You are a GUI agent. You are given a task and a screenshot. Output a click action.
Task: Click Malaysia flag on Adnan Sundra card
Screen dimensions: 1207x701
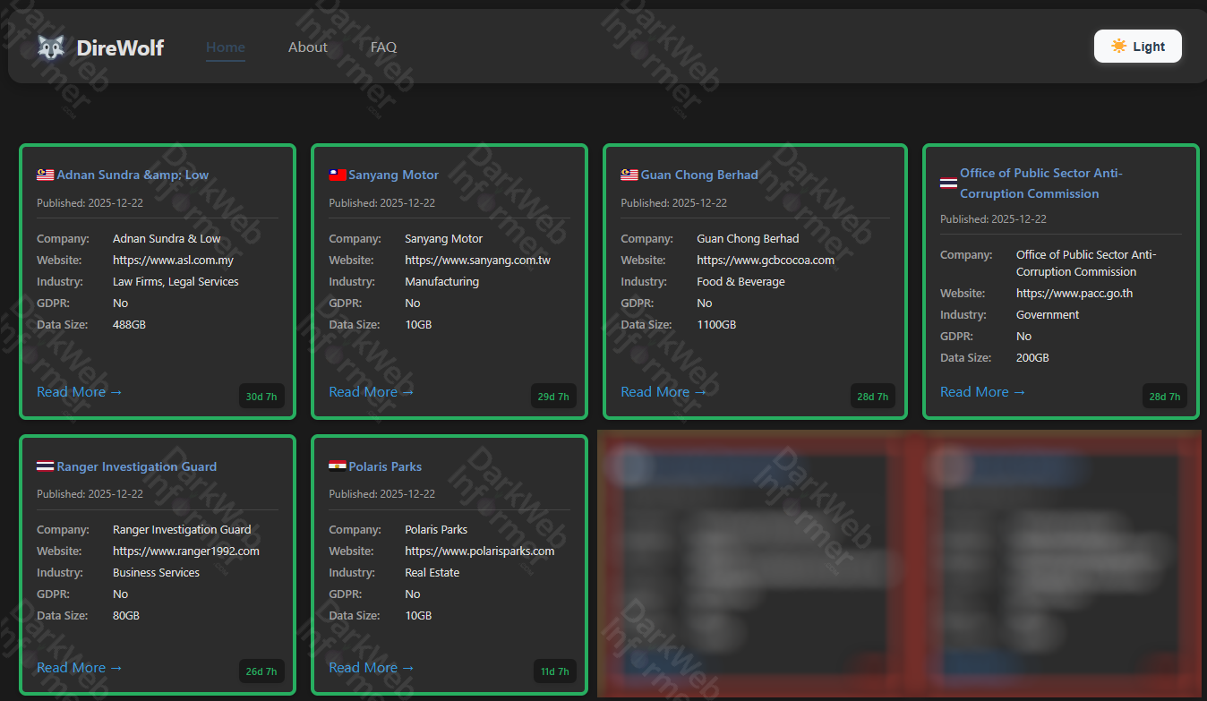tap(46, 175)
